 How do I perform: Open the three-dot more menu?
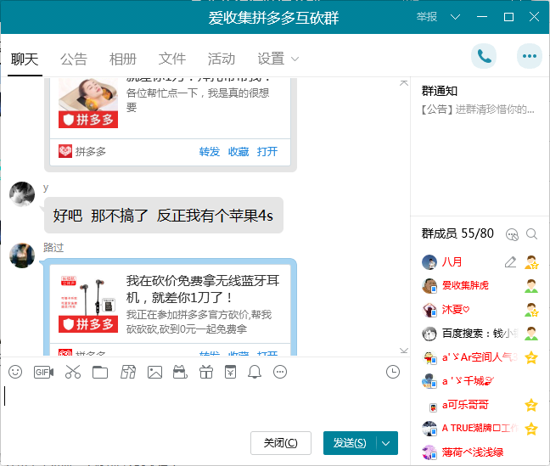tap(530, 56)
